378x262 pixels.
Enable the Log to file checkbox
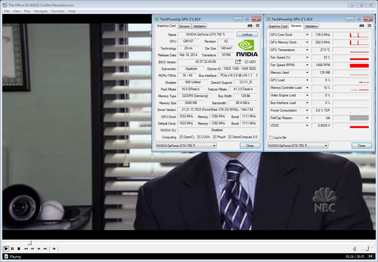click(271, 138)
